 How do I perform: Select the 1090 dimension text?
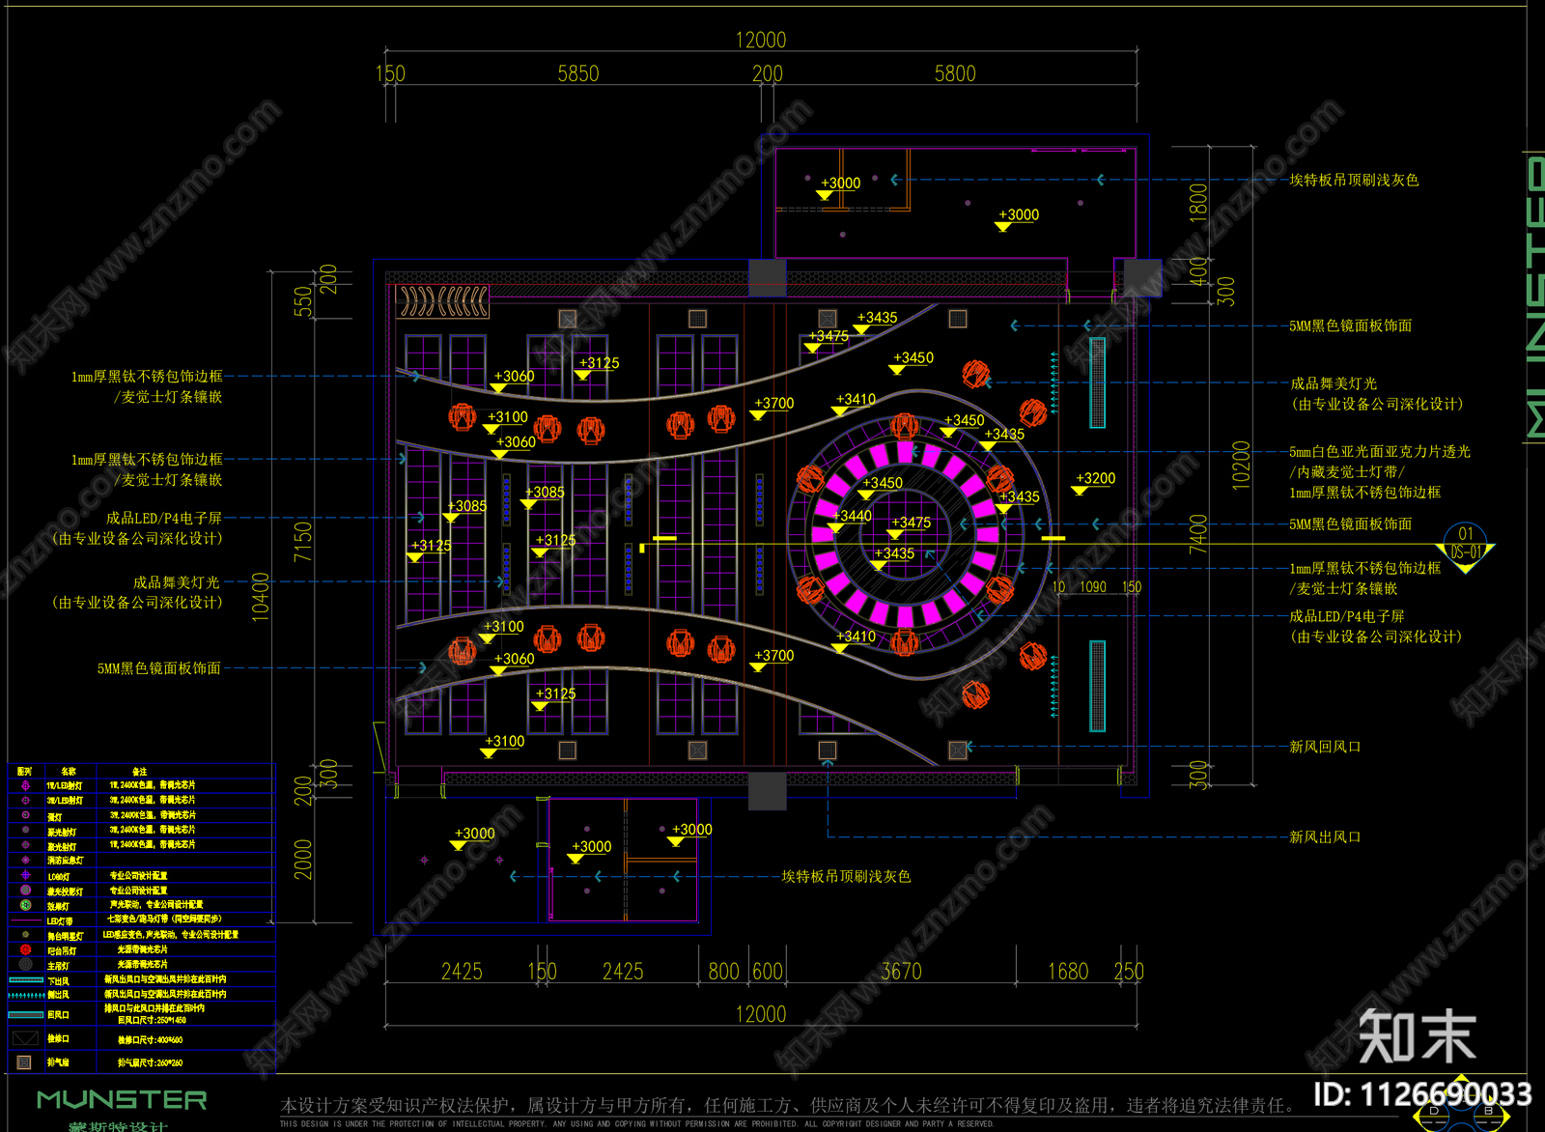pos(1093,587)
